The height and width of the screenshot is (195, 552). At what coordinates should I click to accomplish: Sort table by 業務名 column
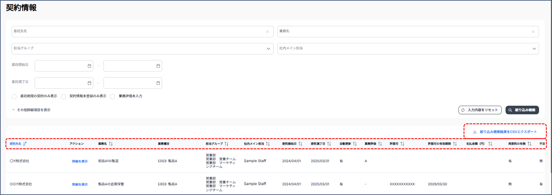111,144
